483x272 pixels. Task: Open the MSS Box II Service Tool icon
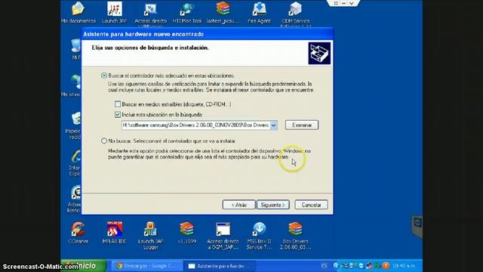pos(259,236)
